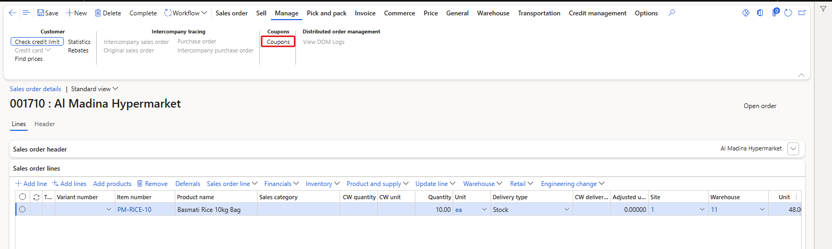Refresh the page with circular arrow
Image resolution: width=832 pixels, height=249 pixels.
[x=788, y=13]
